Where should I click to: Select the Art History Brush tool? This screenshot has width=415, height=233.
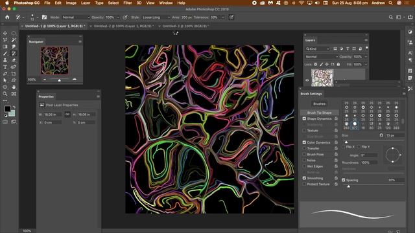(x=14, y=53)
